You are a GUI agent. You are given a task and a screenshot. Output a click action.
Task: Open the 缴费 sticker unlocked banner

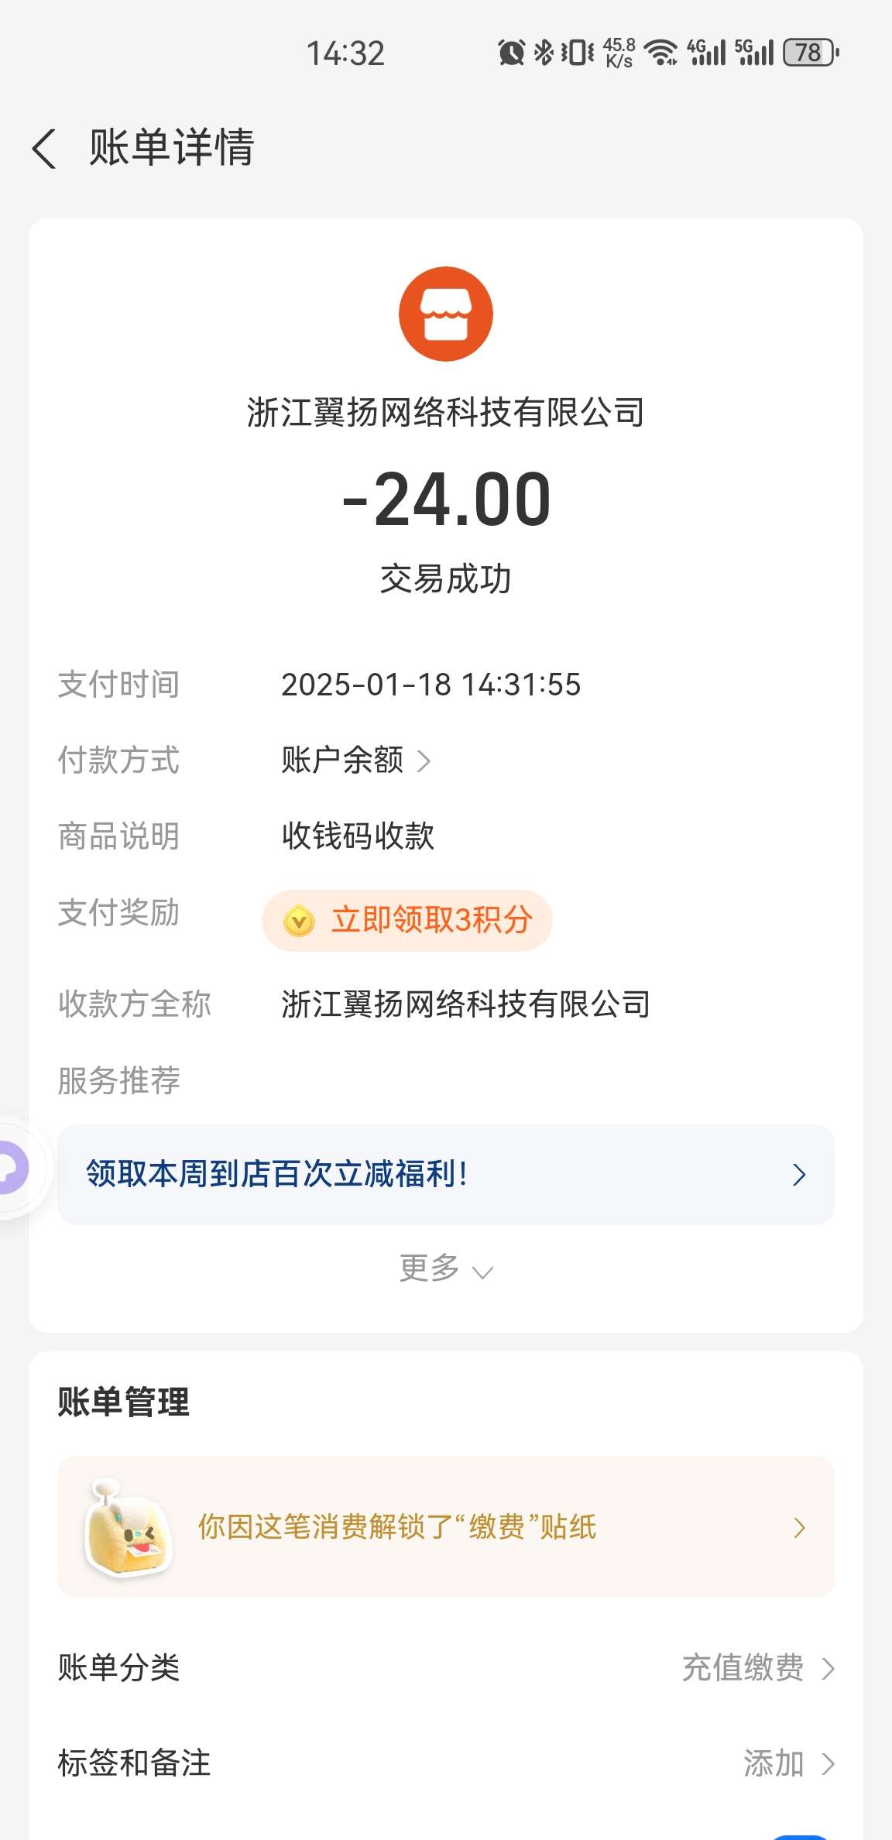[x=446, y=1527]
